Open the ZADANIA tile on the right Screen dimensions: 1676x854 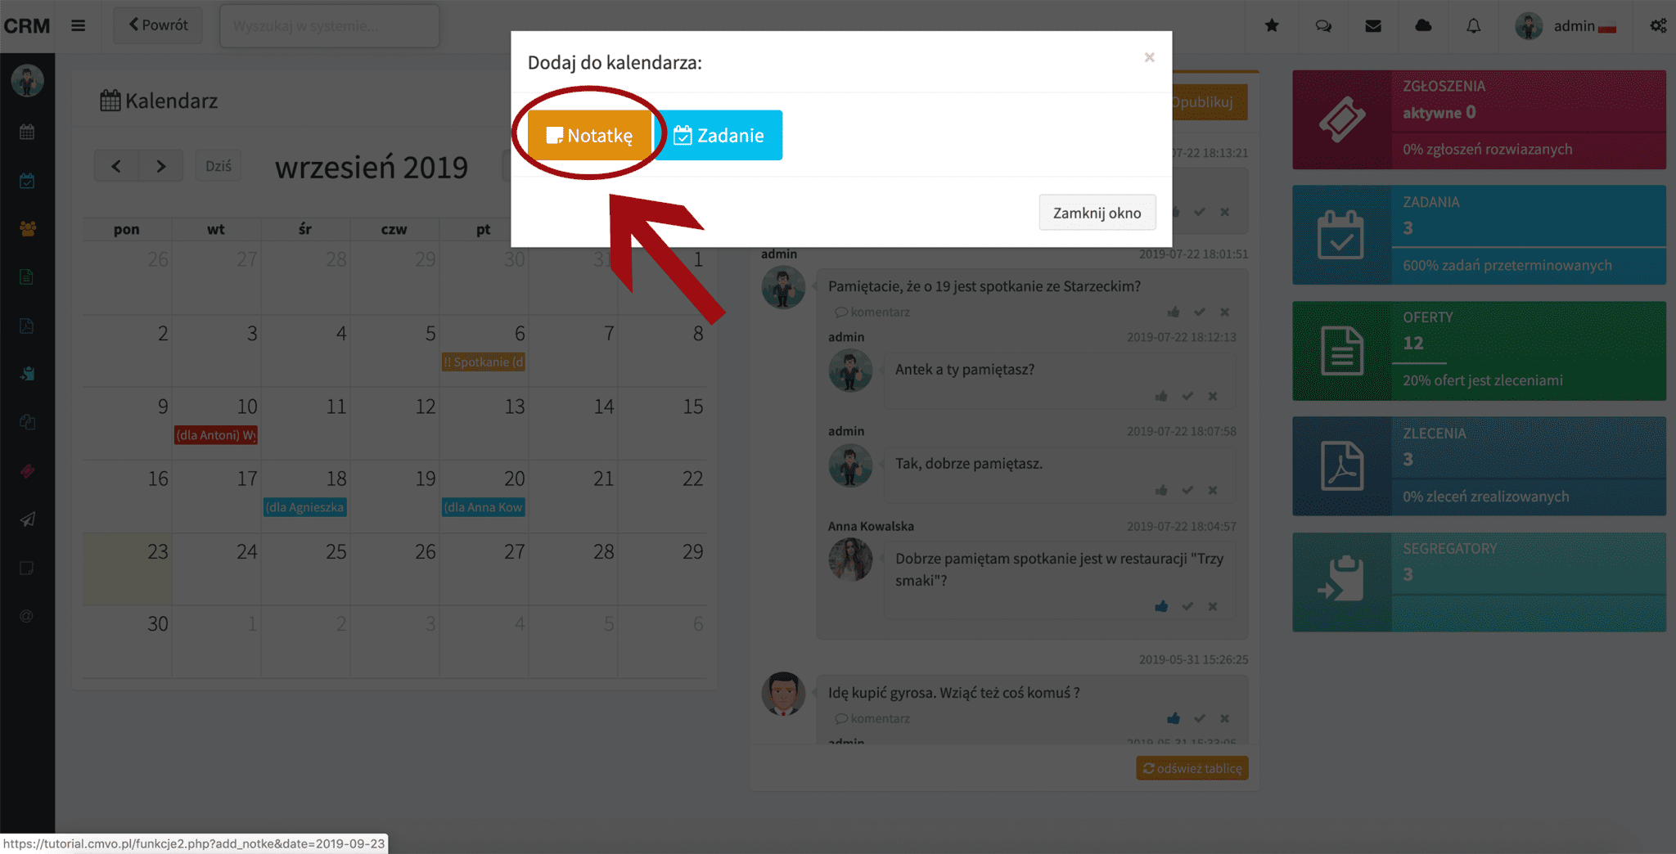1479,235
